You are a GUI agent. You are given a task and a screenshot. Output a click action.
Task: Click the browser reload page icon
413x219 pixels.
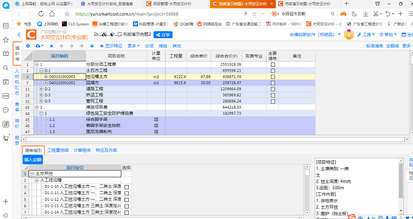click(x=41, y=14)
